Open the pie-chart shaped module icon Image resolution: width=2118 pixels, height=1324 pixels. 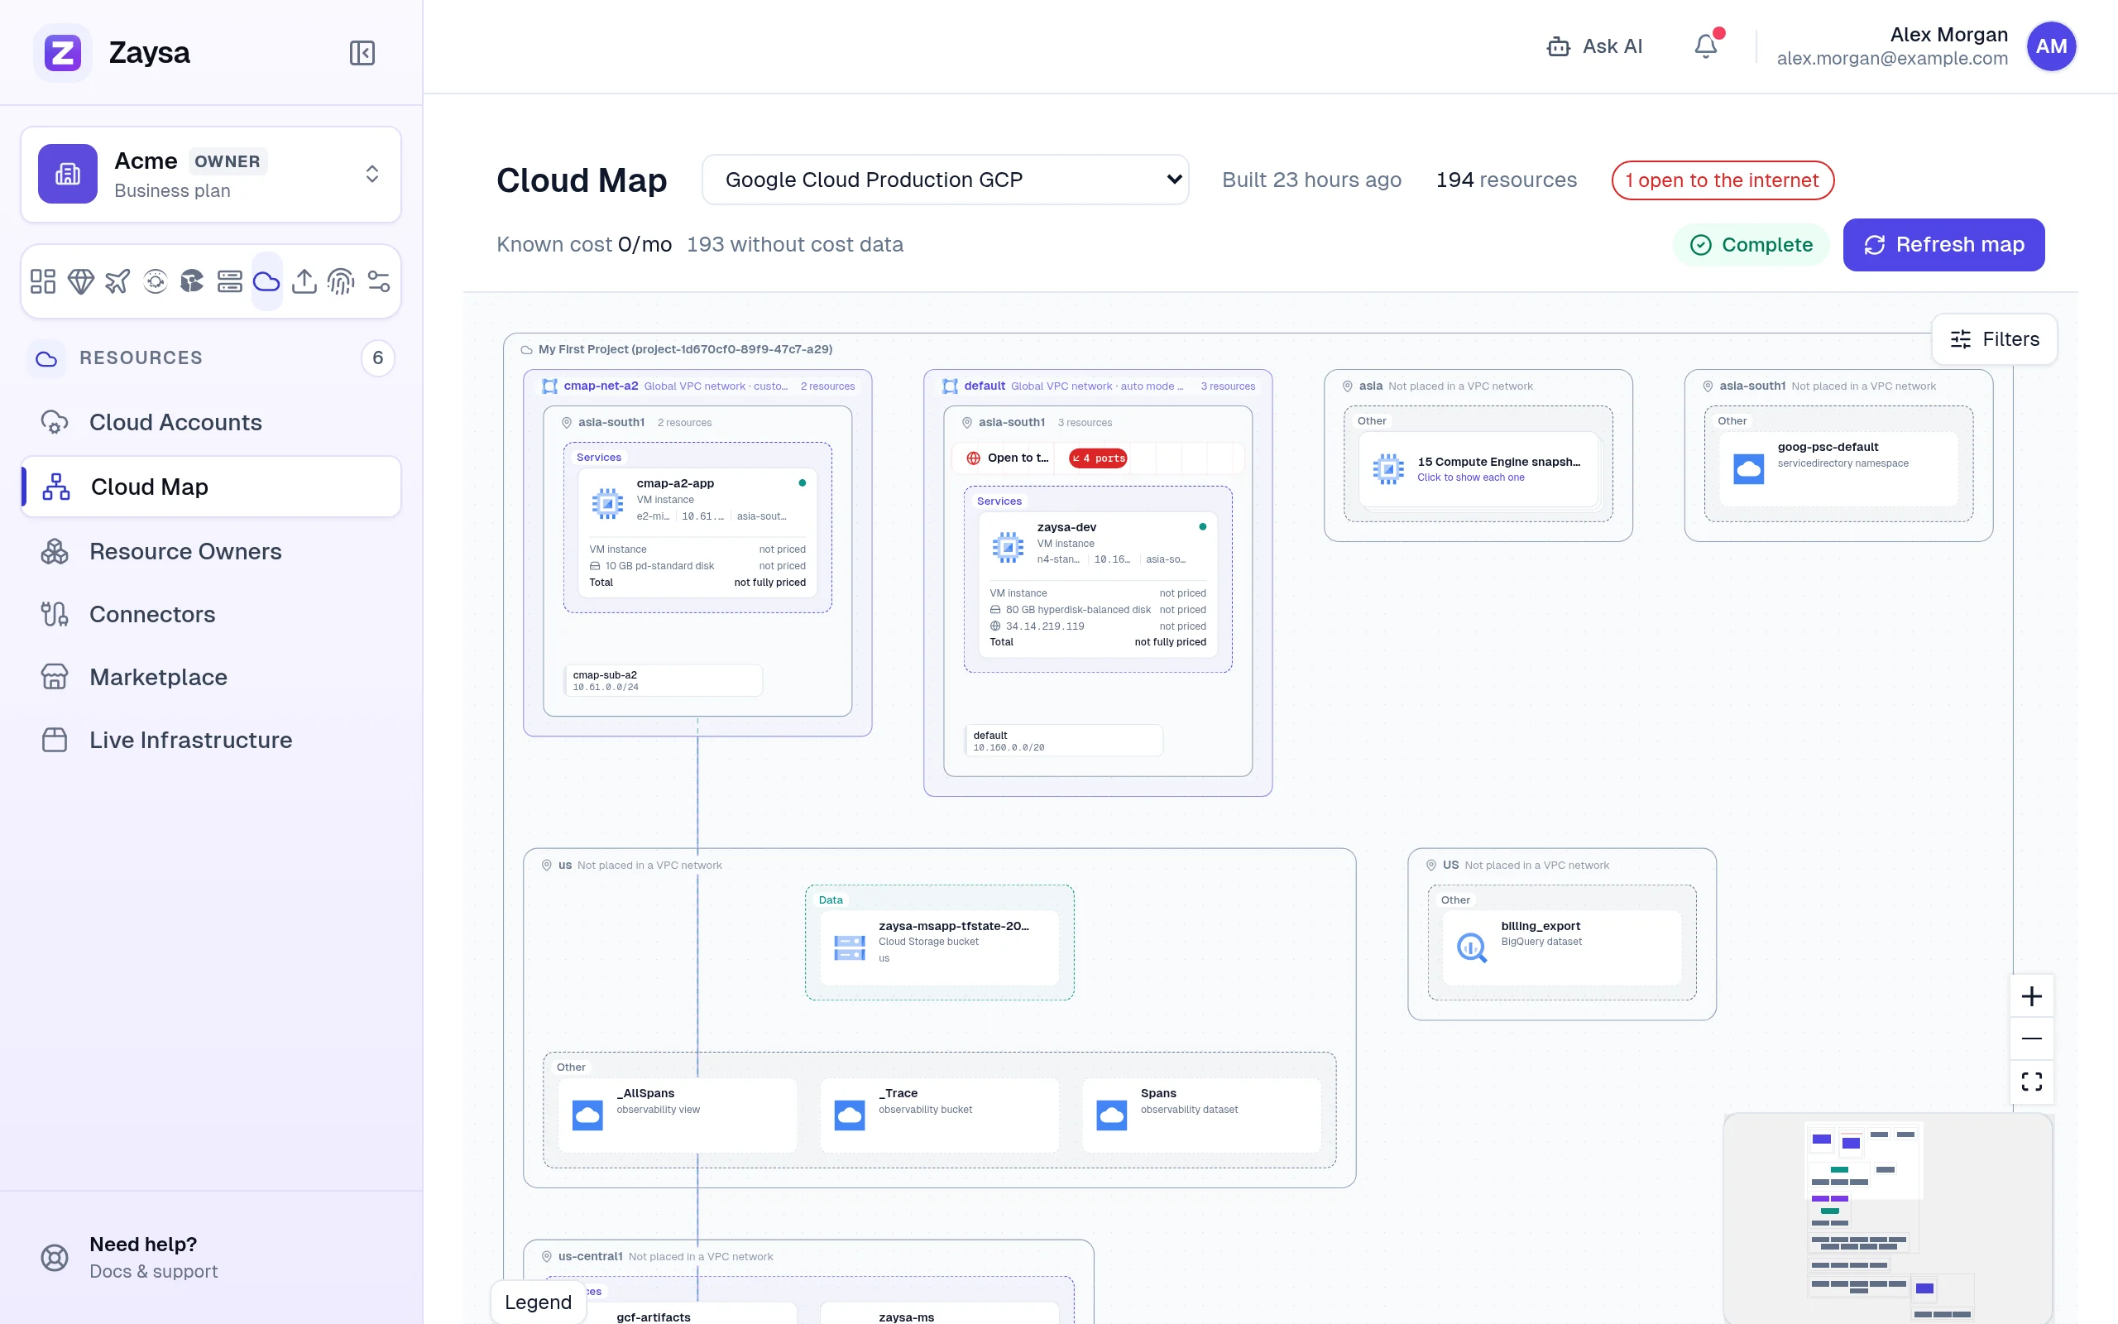point(192,281)
